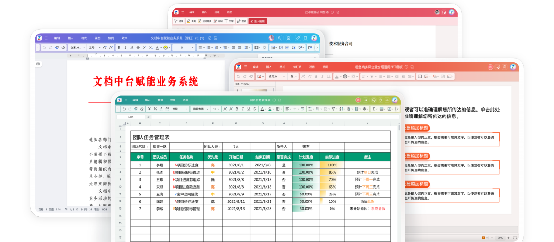The image size is (554, 242).
Task: Click the eraser clear-format icon in the document toolbar
Action: tap(63, 47)
